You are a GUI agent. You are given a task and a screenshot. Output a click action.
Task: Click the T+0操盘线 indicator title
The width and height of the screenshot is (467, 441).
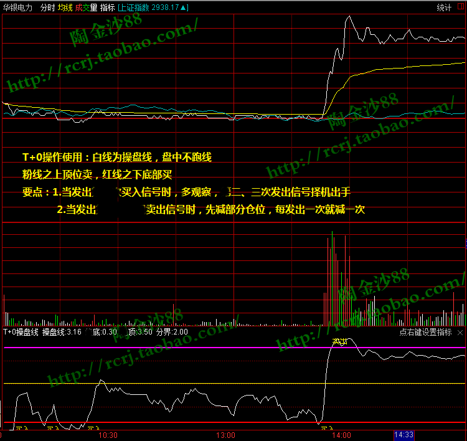point(21,333)
